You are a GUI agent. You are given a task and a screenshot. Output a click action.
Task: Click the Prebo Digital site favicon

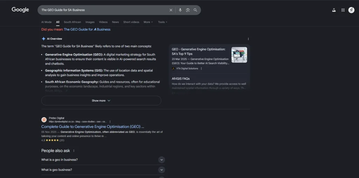coord(44,119)
